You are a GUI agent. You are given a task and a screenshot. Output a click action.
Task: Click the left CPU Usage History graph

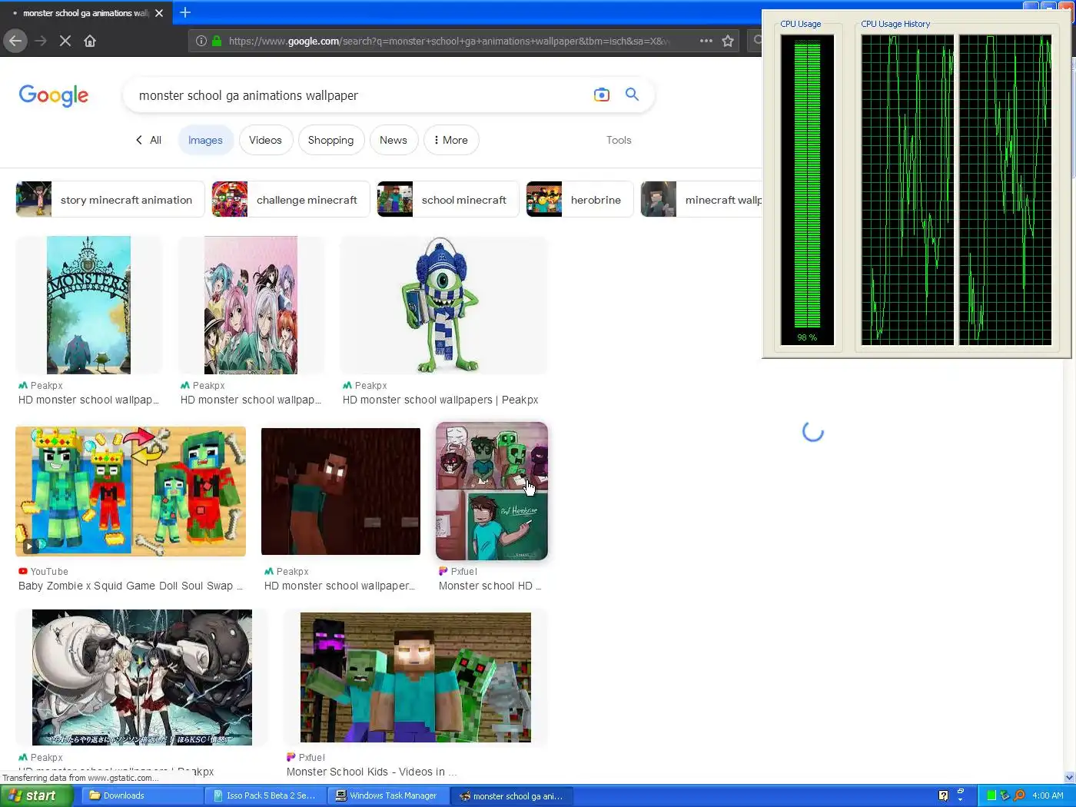[908, 189]
